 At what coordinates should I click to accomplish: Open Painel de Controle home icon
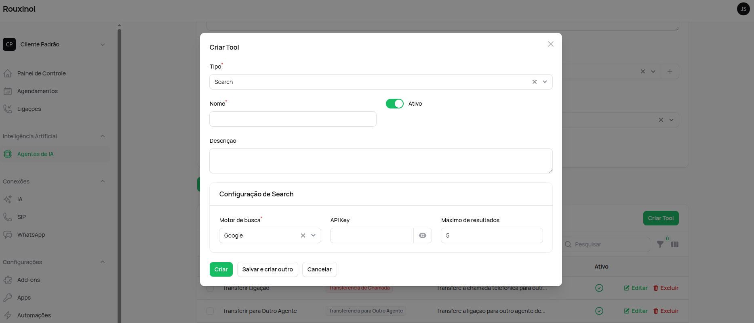tap(8, 73)
